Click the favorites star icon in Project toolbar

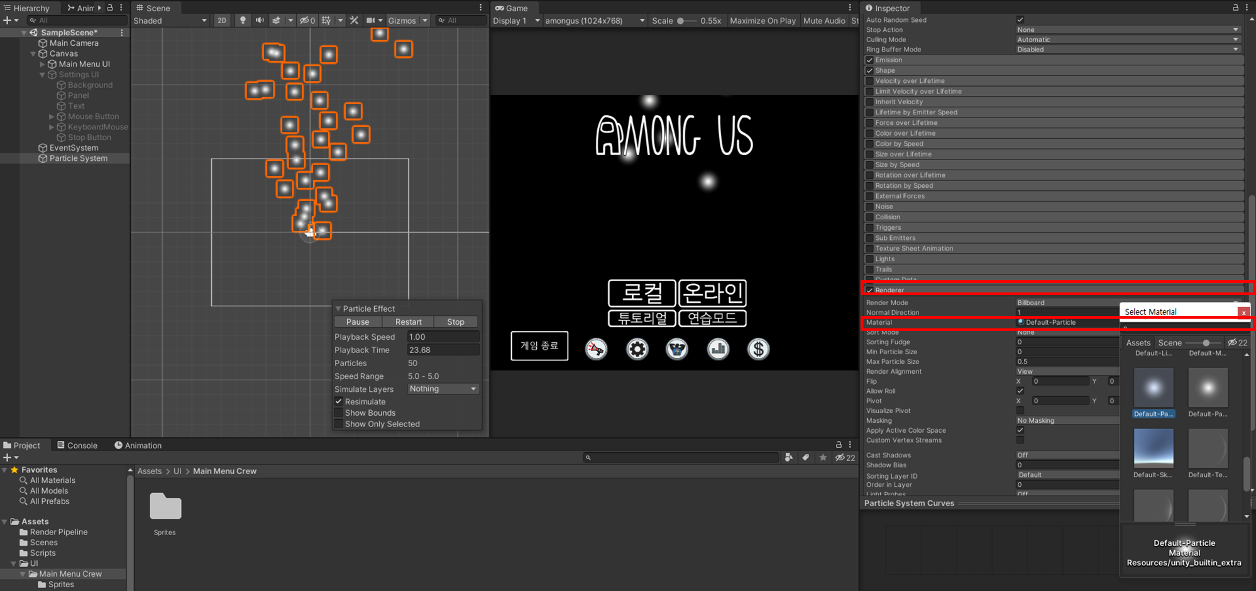[823, 457]
